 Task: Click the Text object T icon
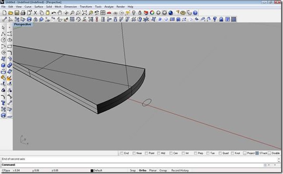coord(3,103)
